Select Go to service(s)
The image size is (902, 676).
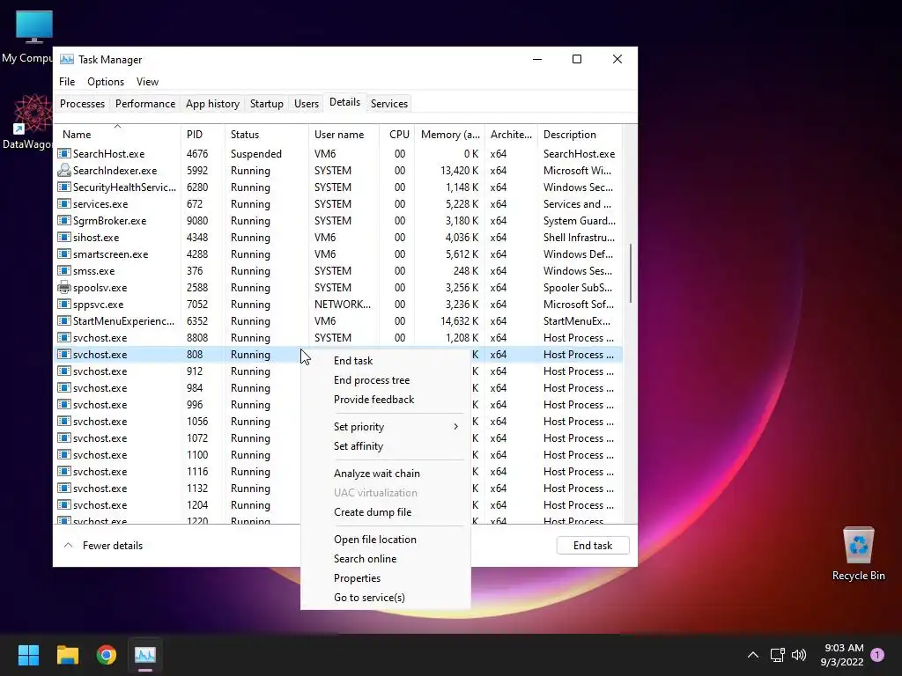(x=386, y=598)
